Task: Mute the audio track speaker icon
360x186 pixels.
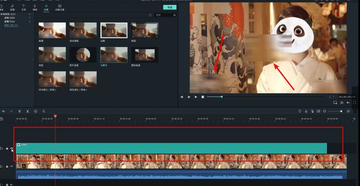Action: [12, 184]
